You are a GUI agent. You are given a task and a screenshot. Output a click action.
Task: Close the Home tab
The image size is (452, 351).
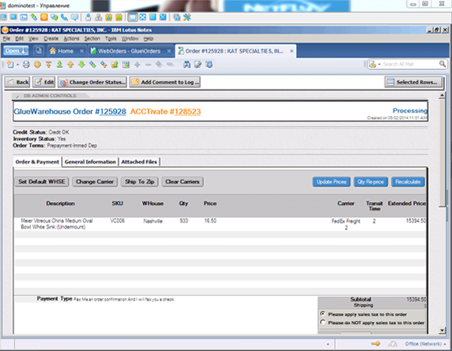pos(82,51)
